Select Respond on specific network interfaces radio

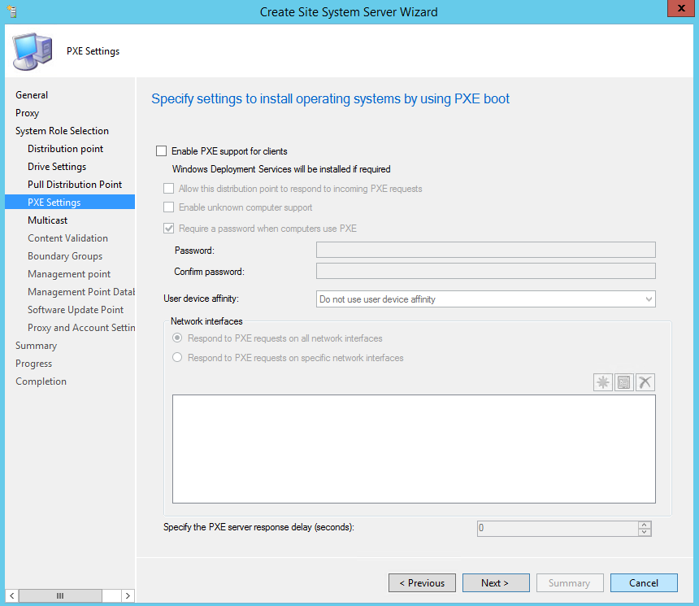point(177,357)
